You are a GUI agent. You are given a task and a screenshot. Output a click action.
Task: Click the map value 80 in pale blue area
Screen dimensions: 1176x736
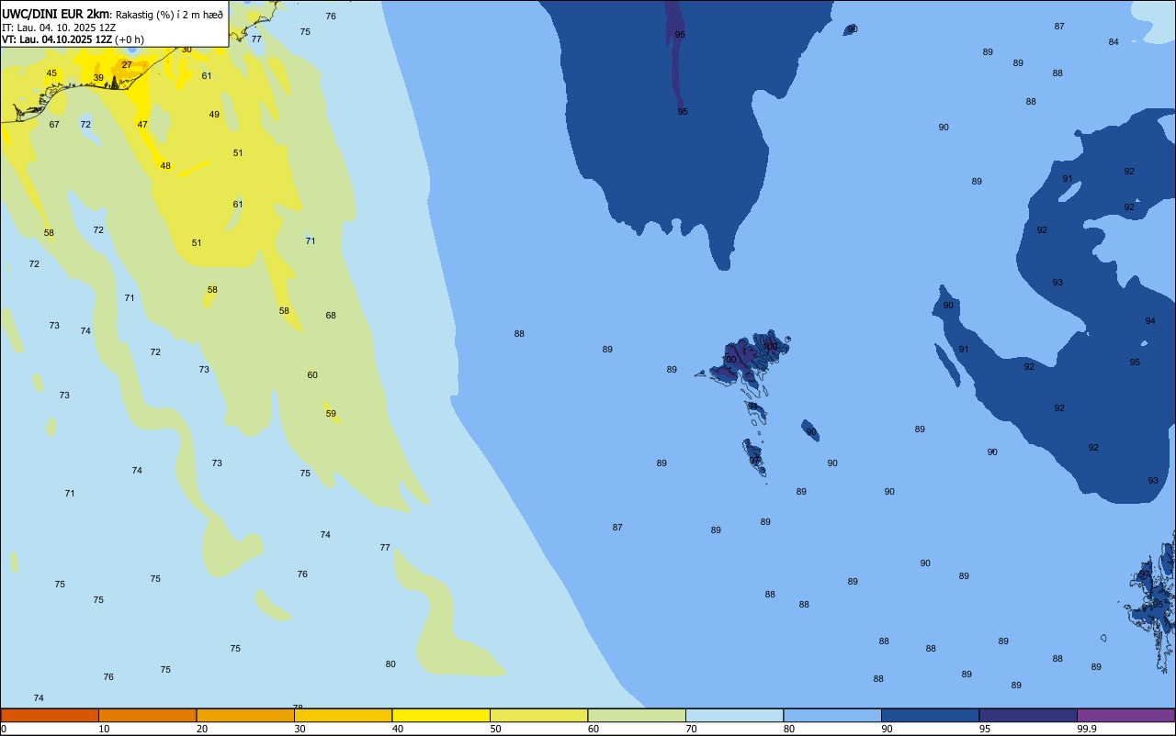pos(390,664)
